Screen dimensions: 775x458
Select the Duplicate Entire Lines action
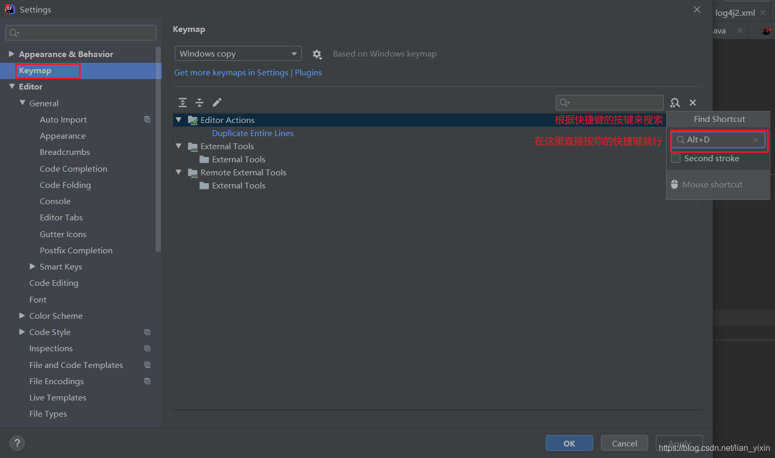tap(252, 133)
